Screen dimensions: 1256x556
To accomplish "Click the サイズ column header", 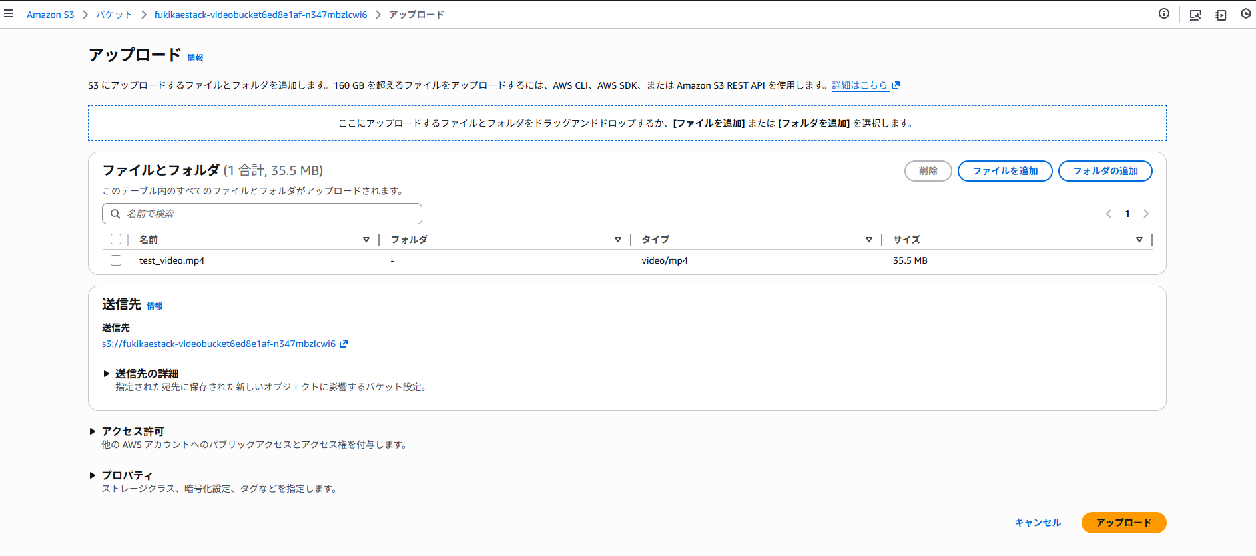I will click(906, 240).
